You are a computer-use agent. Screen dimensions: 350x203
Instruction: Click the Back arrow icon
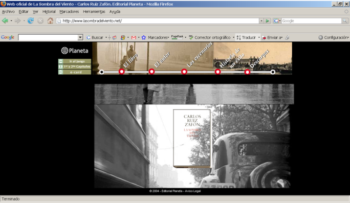[5, 21]
